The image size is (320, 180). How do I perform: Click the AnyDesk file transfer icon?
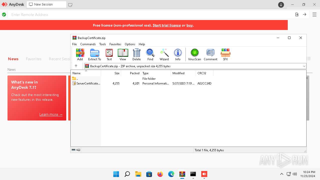point(297,14)
